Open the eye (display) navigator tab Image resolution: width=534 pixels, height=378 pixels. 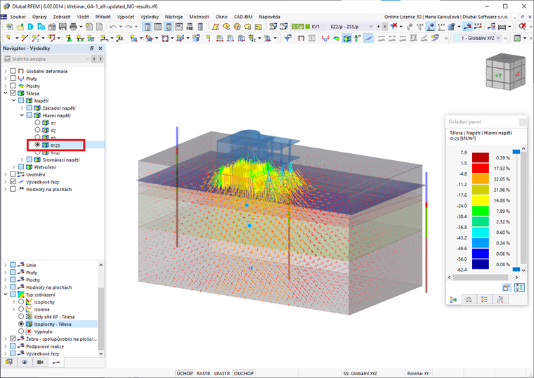[25, 362]
